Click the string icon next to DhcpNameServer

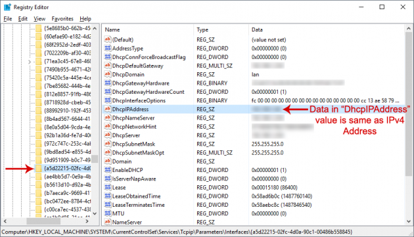tap(108, 118)
